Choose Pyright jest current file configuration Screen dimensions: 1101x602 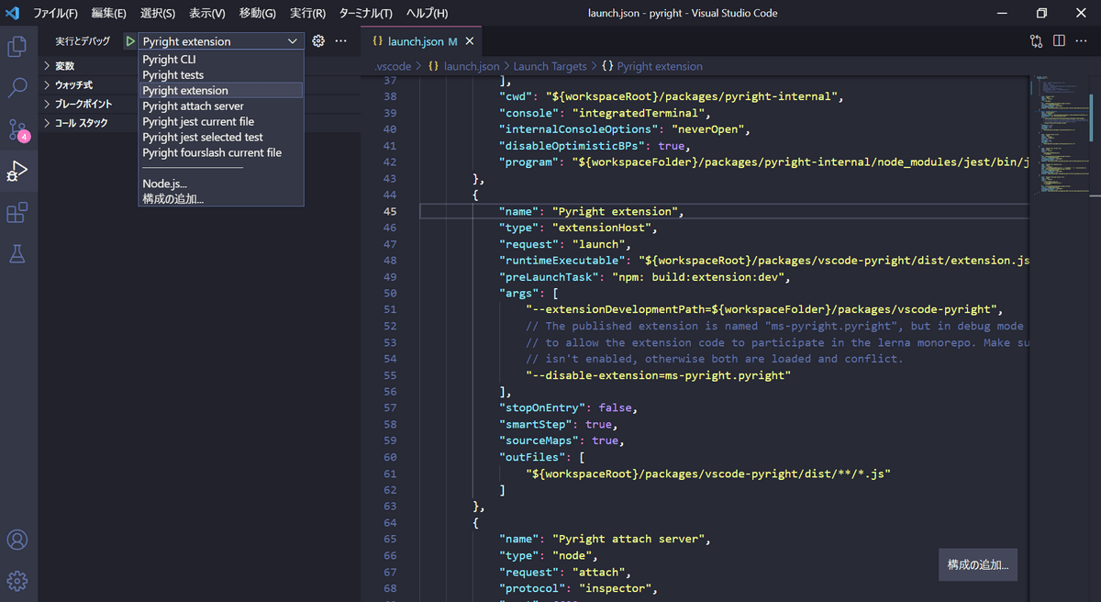point(221,122)
